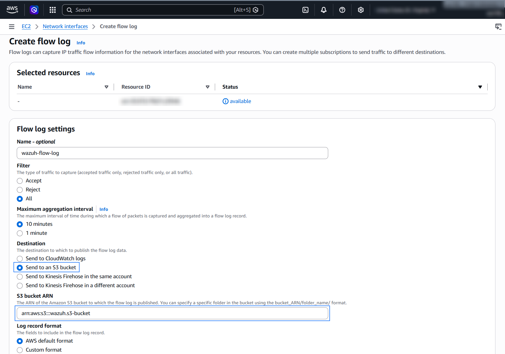This screenshot has width=505, height=354.
Task: Click the info icon beside available status
Action: (x=226, y=101)
